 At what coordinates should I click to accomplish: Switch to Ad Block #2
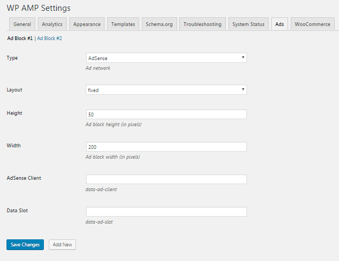49,38
